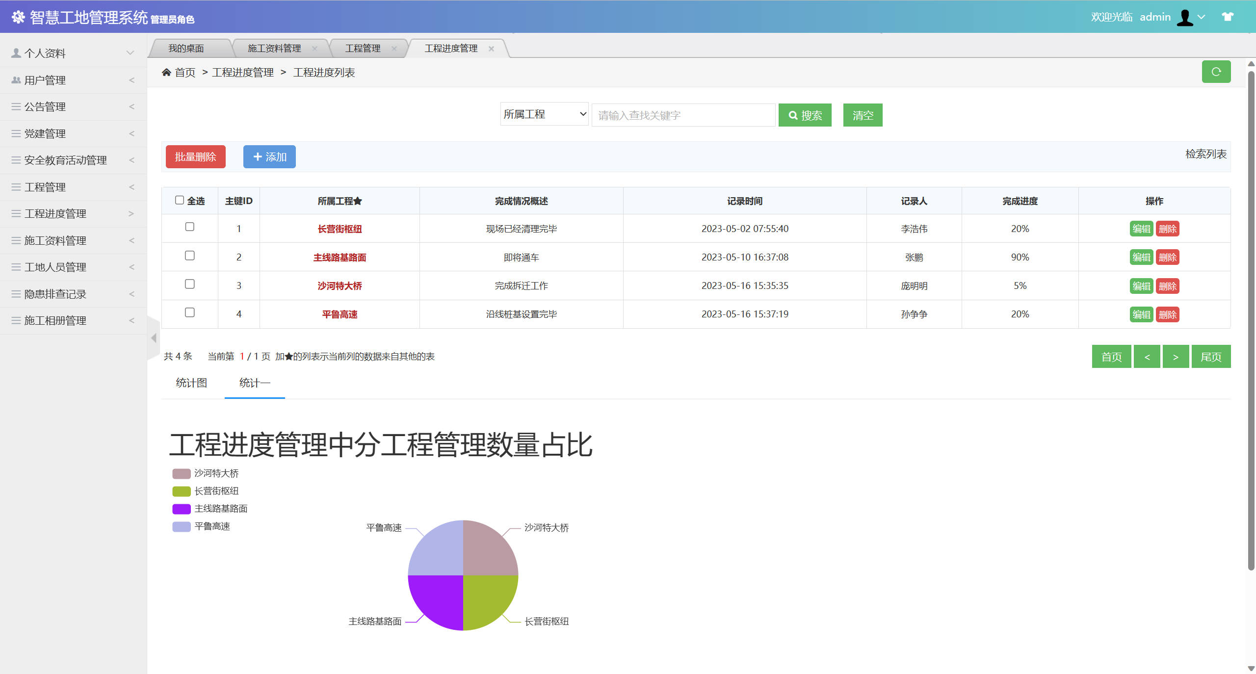Click the home icon in the breadcrumb
1256x674 pixels.
pyautogui.click(x=167, y=72)
